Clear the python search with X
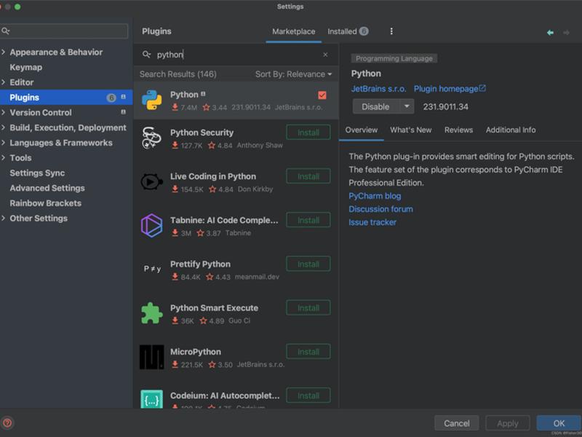Screen dimensions: 582x437 click(325, 55)
